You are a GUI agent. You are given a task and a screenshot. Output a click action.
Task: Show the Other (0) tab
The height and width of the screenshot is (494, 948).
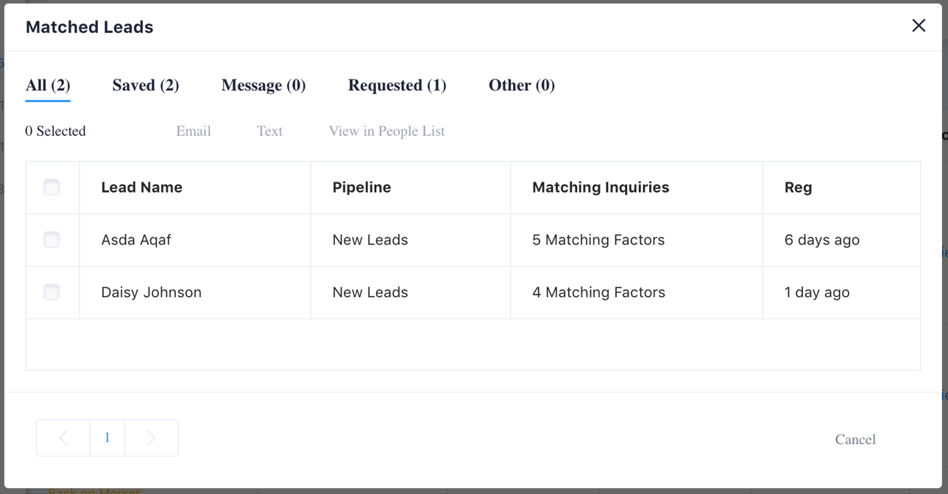pyautogui.click(x=521, y=85)
